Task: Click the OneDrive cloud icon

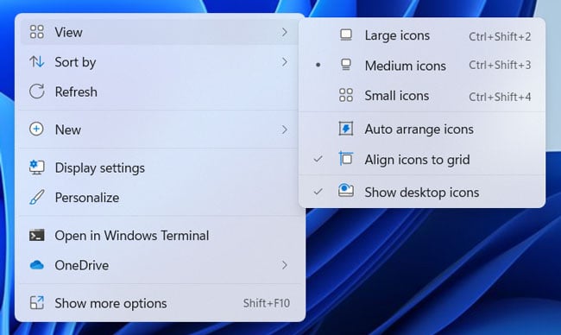Action: (37, 265)
